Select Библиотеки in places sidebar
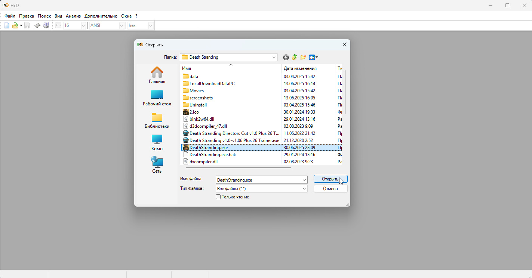 click(157, 120)
